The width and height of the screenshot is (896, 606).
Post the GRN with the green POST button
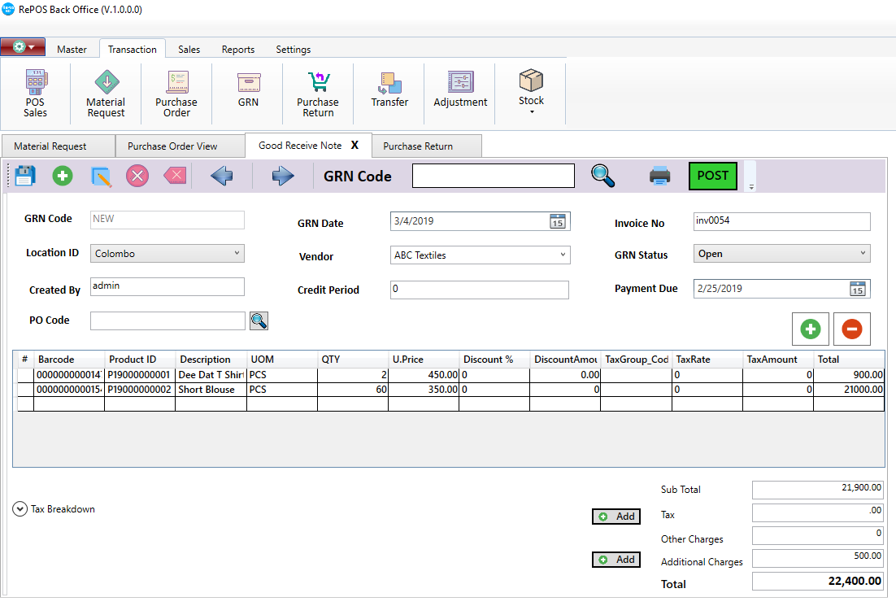(712, 176)
